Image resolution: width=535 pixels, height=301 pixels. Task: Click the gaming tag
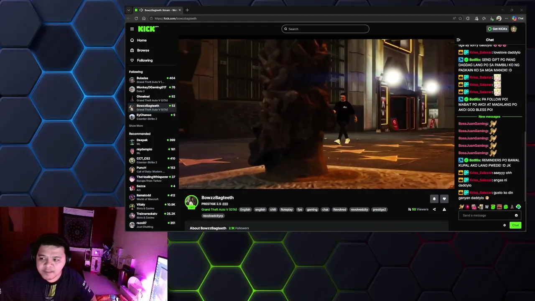(312, 209)
